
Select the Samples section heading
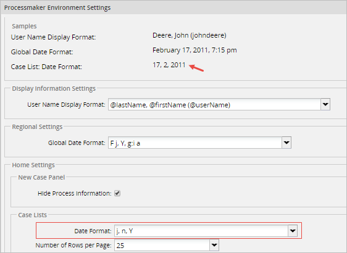pos(24,26)
